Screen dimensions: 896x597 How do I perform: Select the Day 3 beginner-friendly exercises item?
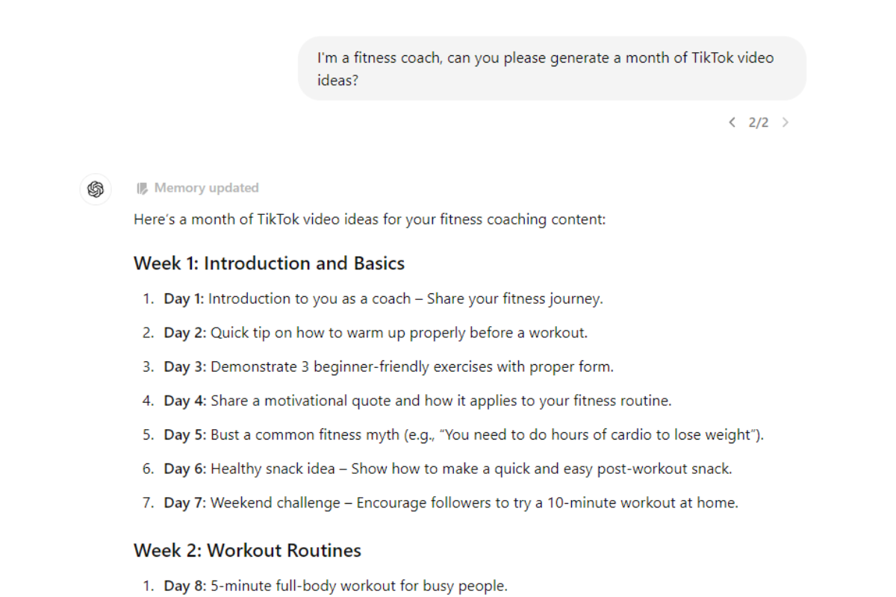click(x=411, y=367)
